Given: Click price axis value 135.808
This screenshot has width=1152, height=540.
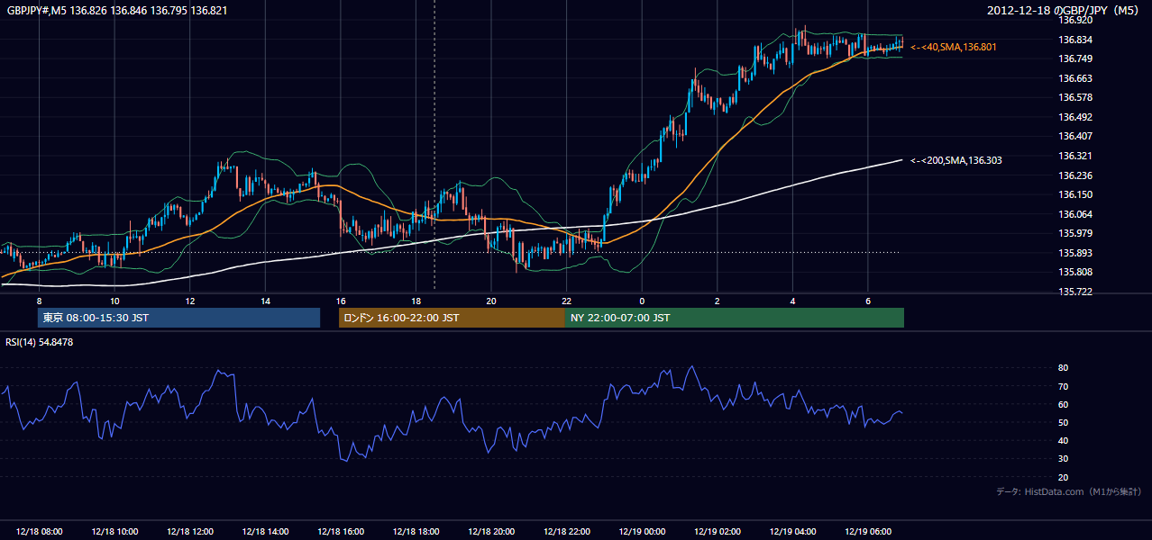Looking at the screenshot, I should coord(1075,272).
